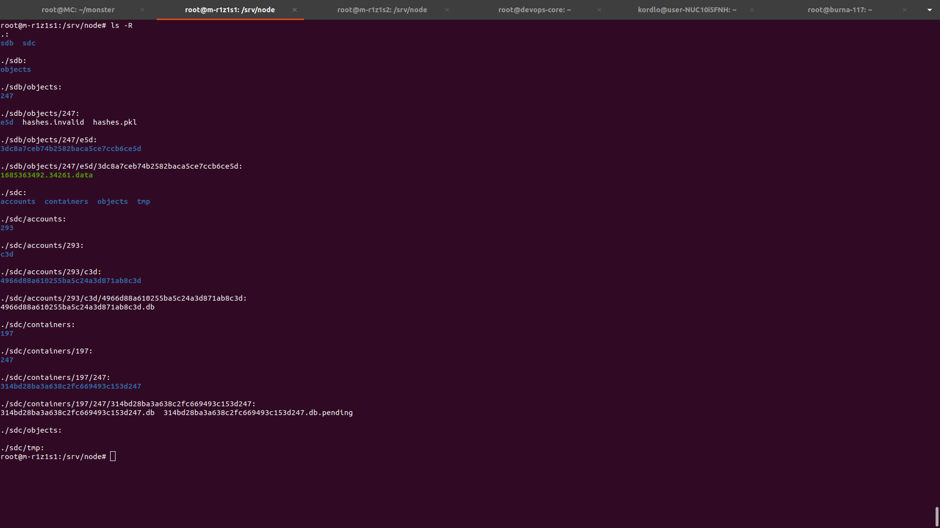Close the root@burna-117 tab
940x528 pixels.
pos(905,10)
